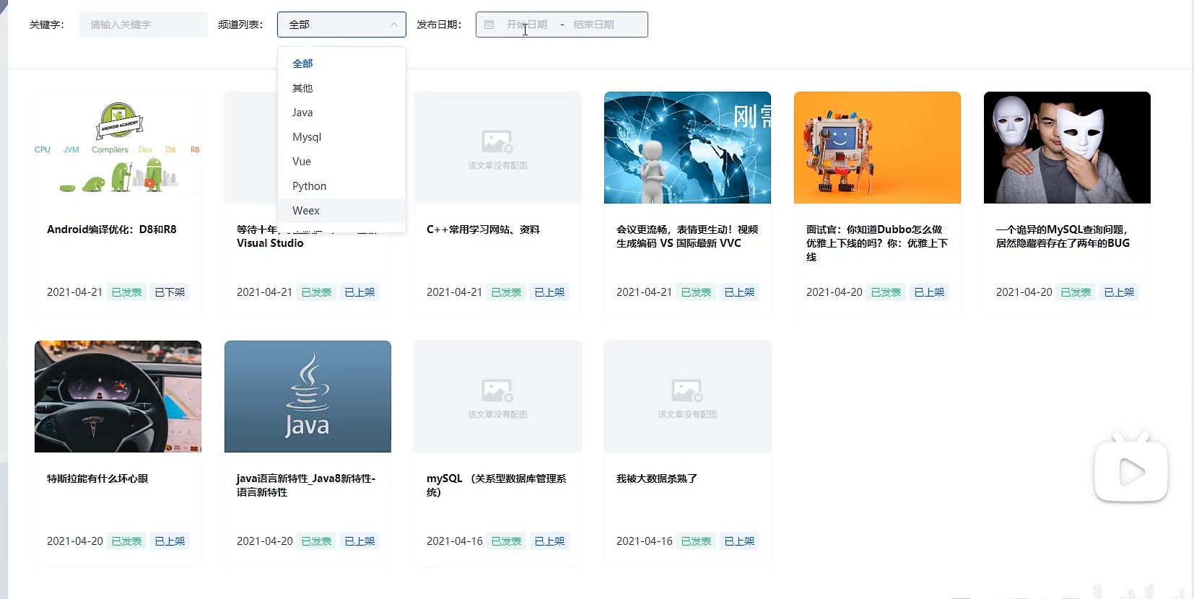The height and width of the screenshot is (599, 1194).
Task: Click the calendar icon in the date range picker
Action: coord(489,25)
